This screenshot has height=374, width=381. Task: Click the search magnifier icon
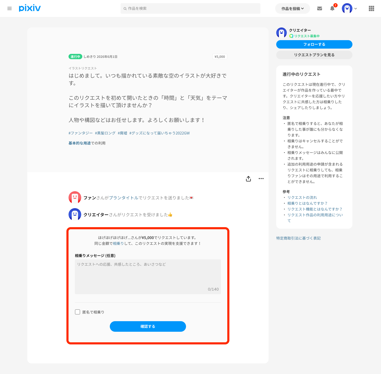click(125, 9)
